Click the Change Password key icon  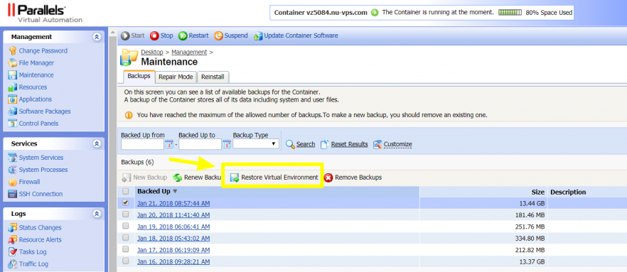[12, 50]
